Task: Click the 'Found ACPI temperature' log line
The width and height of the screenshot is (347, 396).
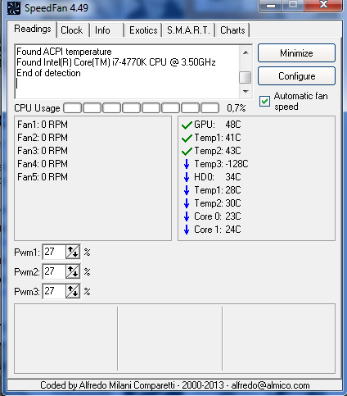Action: point(64,52)
